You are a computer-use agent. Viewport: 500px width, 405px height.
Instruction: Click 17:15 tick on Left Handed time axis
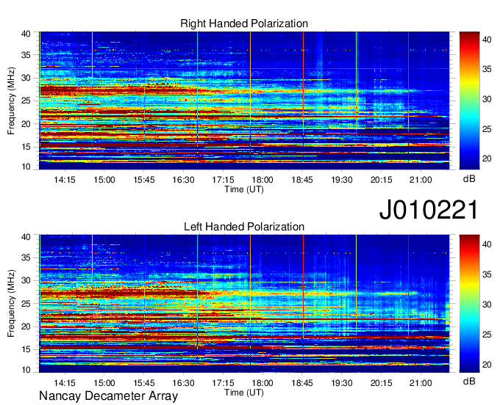point(223,383)
